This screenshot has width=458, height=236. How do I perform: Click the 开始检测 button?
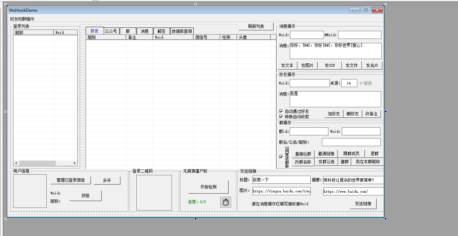click(208, 187)
